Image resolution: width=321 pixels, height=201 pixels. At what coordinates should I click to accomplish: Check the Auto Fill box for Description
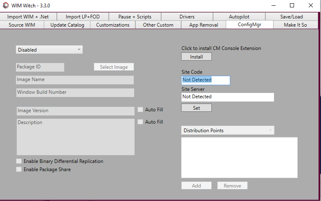[140, 122]
